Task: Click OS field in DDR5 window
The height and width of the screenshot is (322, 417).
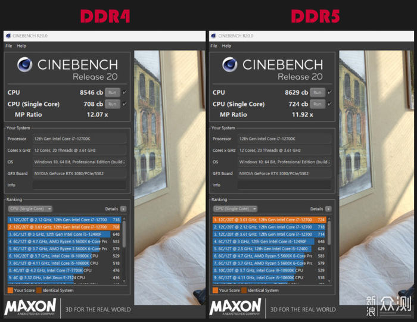Action: click(x=284, y=162)
